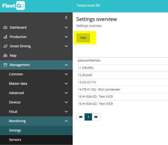This screenshot has width=168, height=145.
Task: Select page 1 in pagination
Action: 88,117
